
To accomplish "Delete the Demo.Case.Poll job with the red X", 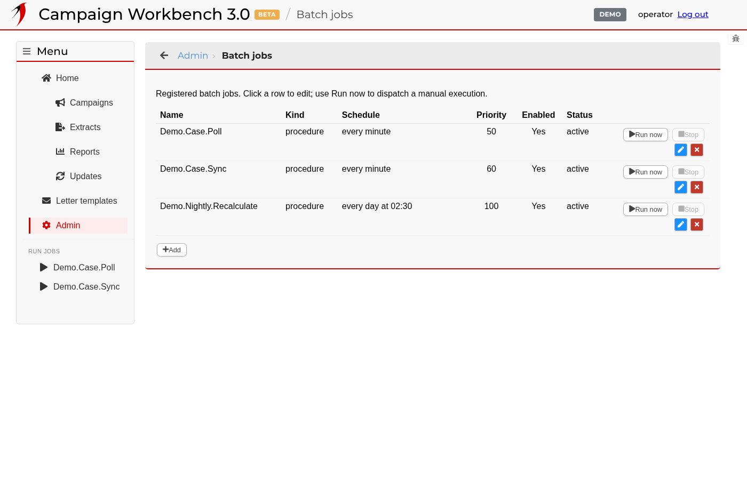I will tap(697, 150).
